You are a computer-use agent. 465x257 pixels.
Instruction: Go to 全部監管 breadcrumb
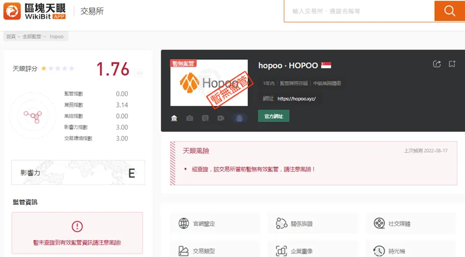pos(32,37)
